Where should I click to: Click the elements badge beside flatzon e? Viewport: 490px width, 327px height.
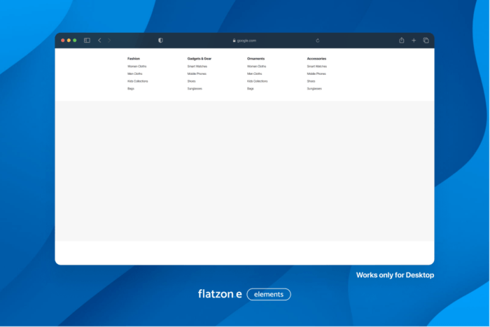pyautogui.click(x=269, y=294)
